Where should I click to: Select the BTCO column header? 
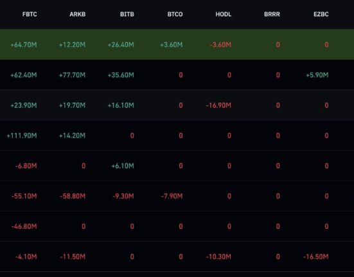(175, 14)
